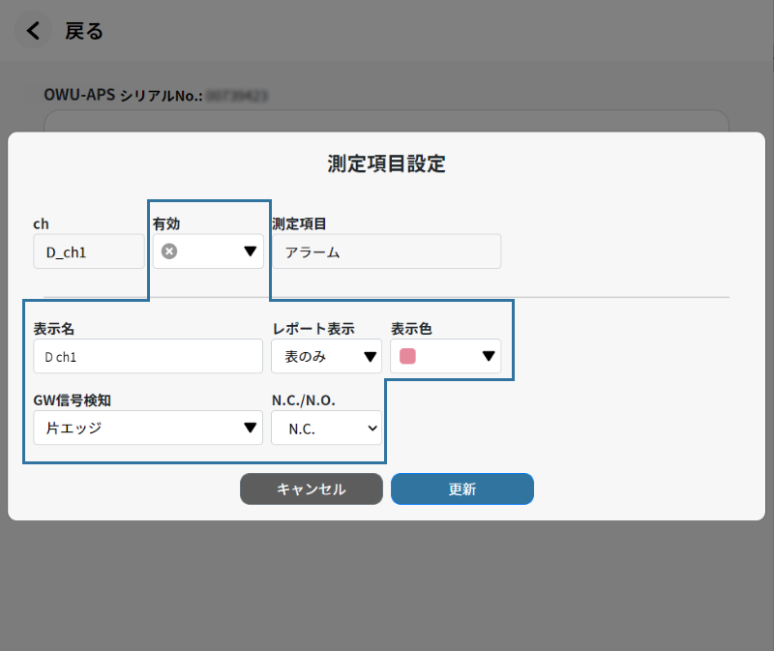
Task: Click the キャンセル button
Action: pyautogui.click(x=312, y=489)
